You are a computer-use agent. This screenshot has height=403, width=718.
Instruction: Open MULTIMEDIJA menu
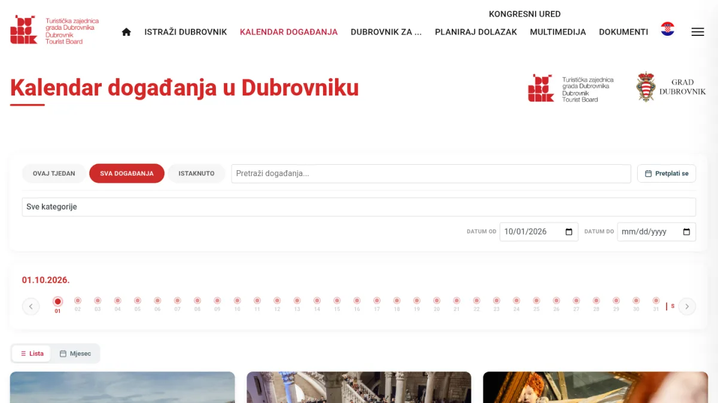(x=558, y=32)
